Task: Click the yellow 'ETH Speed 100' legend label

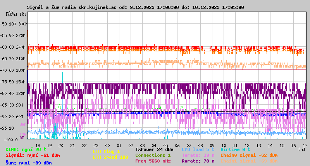Action: click(x=110, y=157)
